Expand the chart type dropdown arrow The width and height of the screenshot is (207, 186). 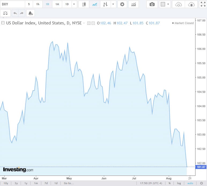(x=113, y=4)
